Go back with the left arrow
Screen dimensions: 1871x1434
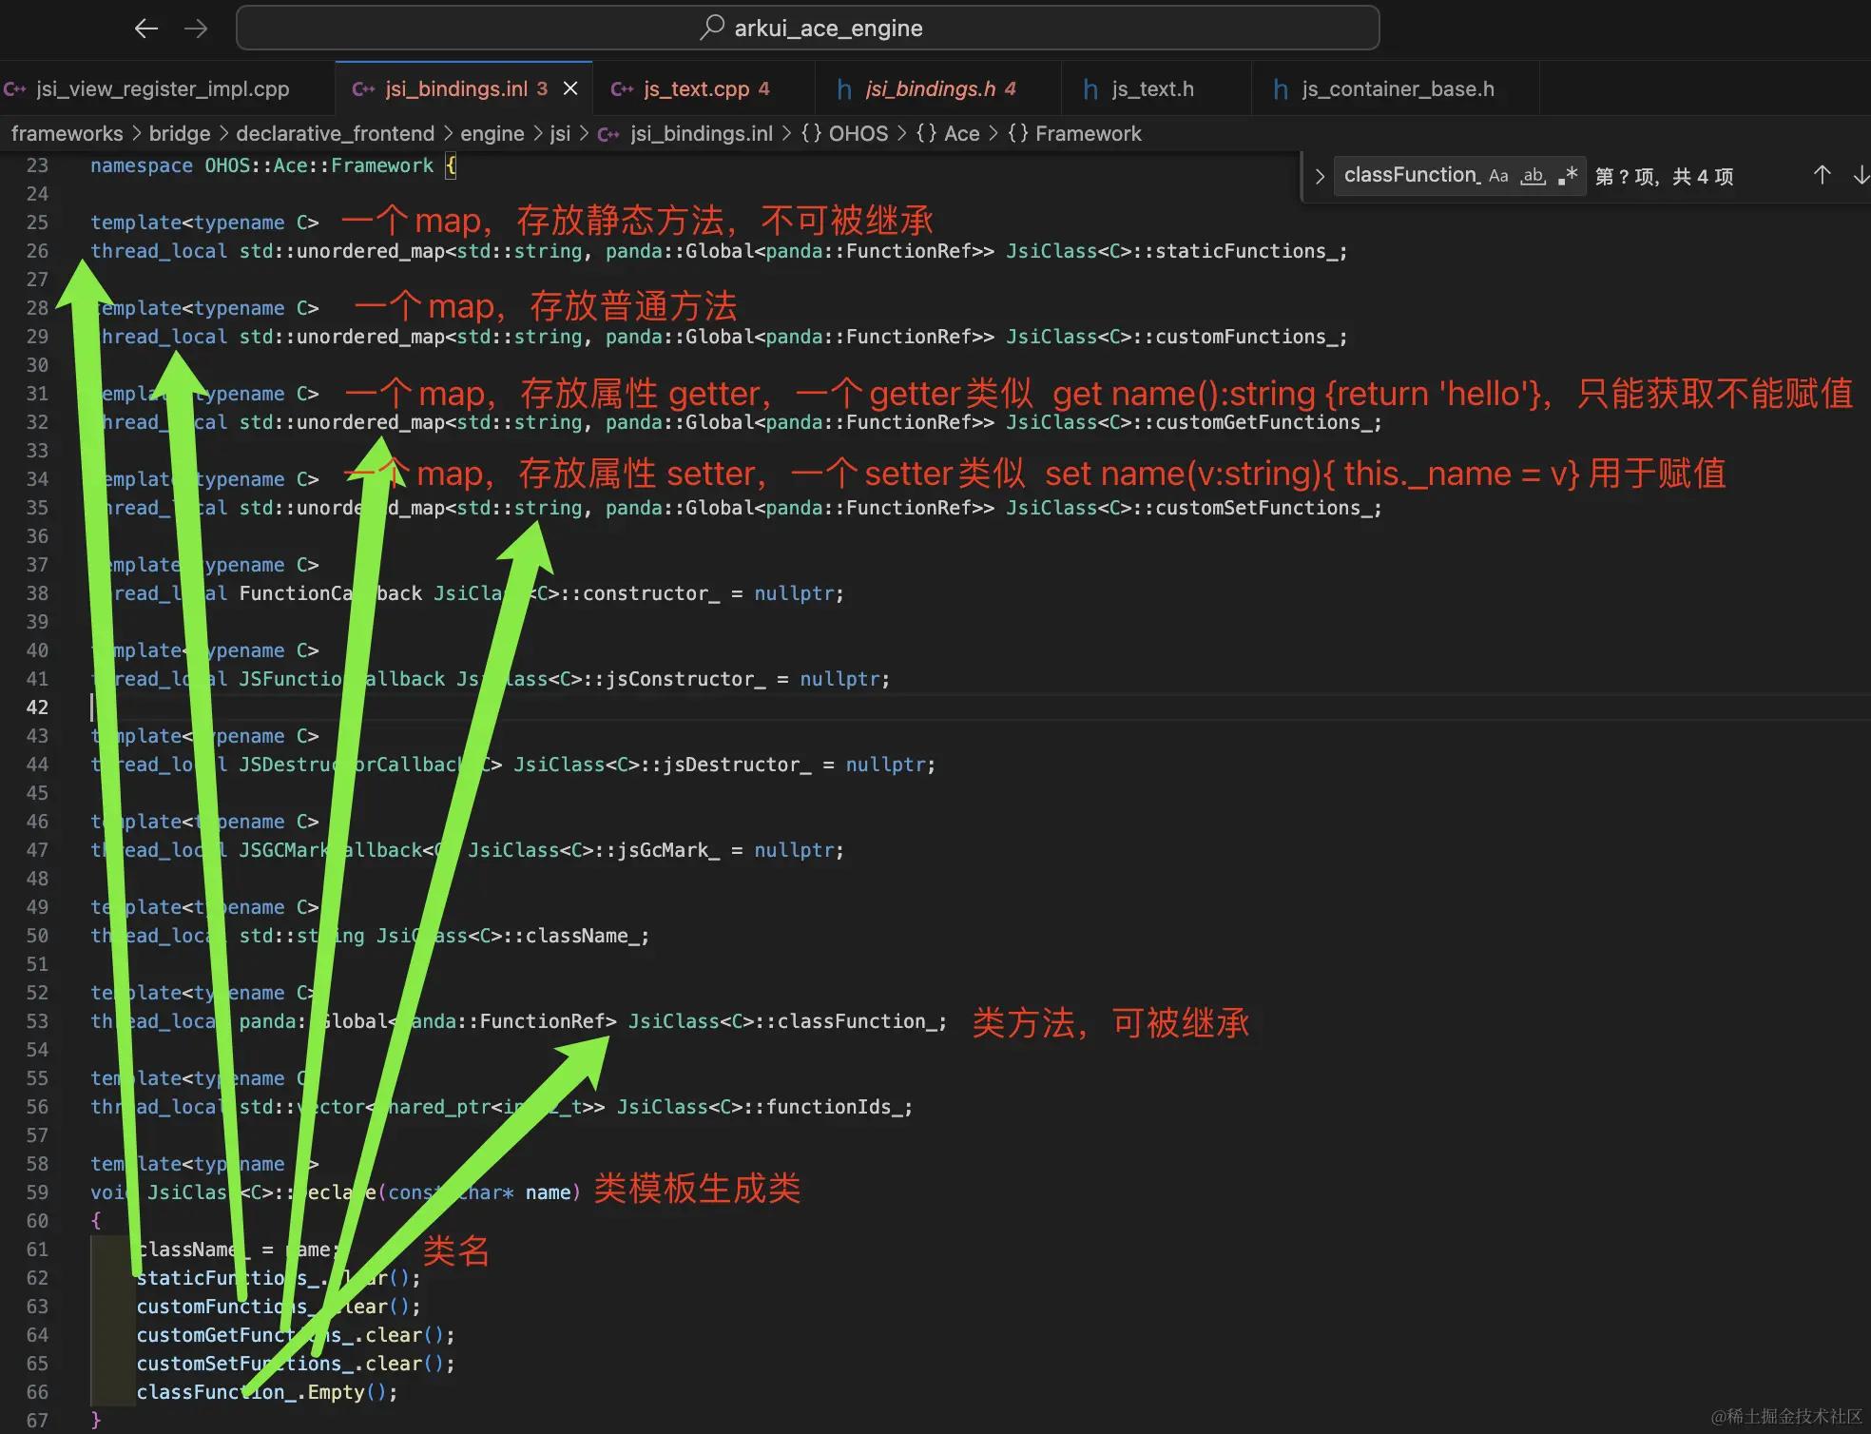145,29
